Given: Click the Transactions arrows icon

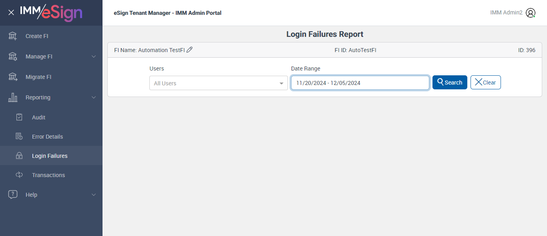Looking at the screenshot, I should click(x=19, y=175).
